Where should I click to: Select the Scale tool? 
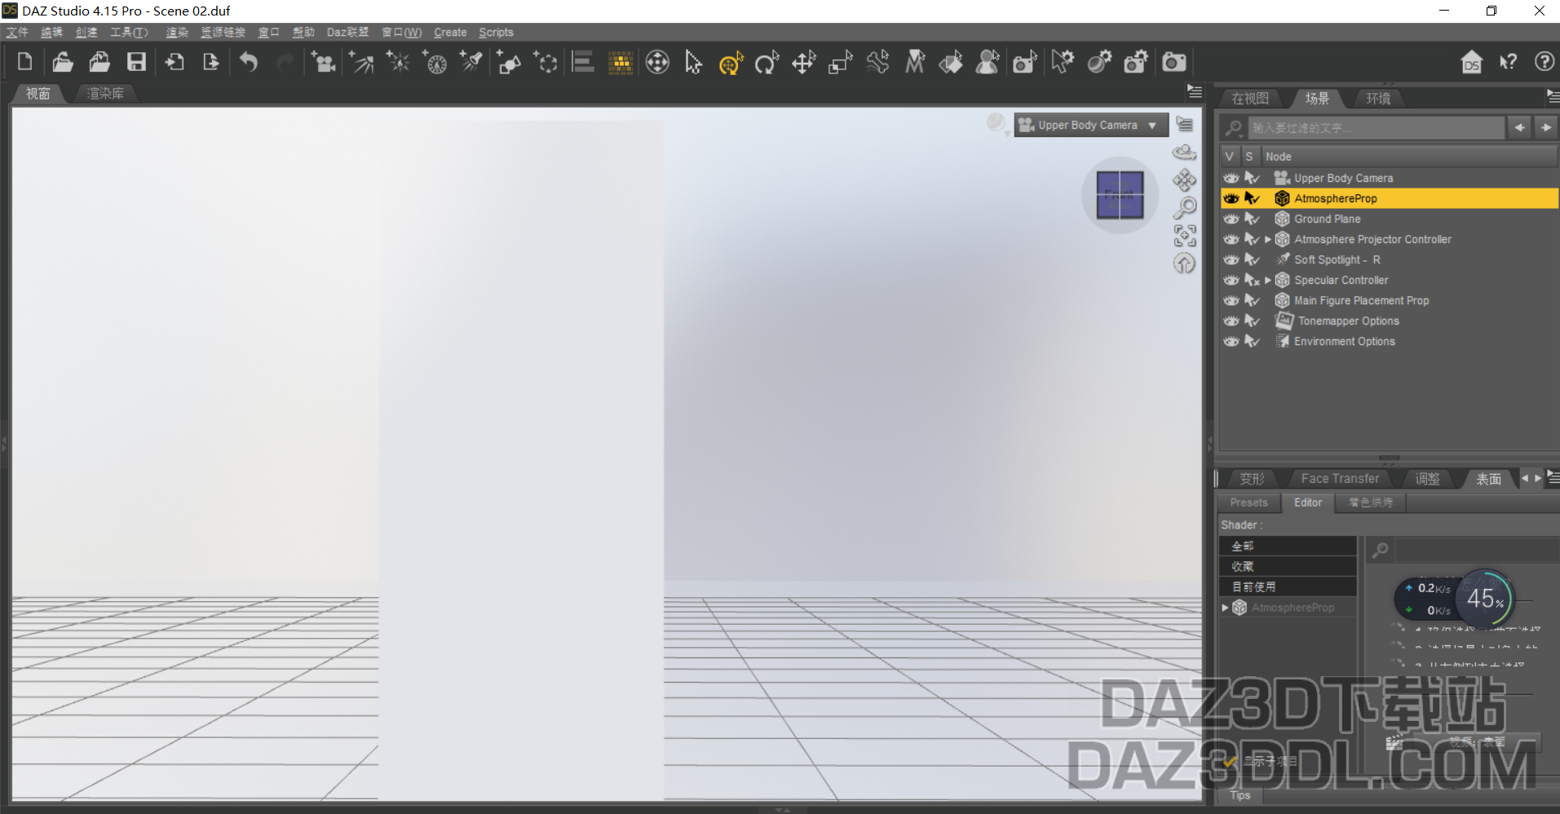pyautogui.click(x=840, y=63)
